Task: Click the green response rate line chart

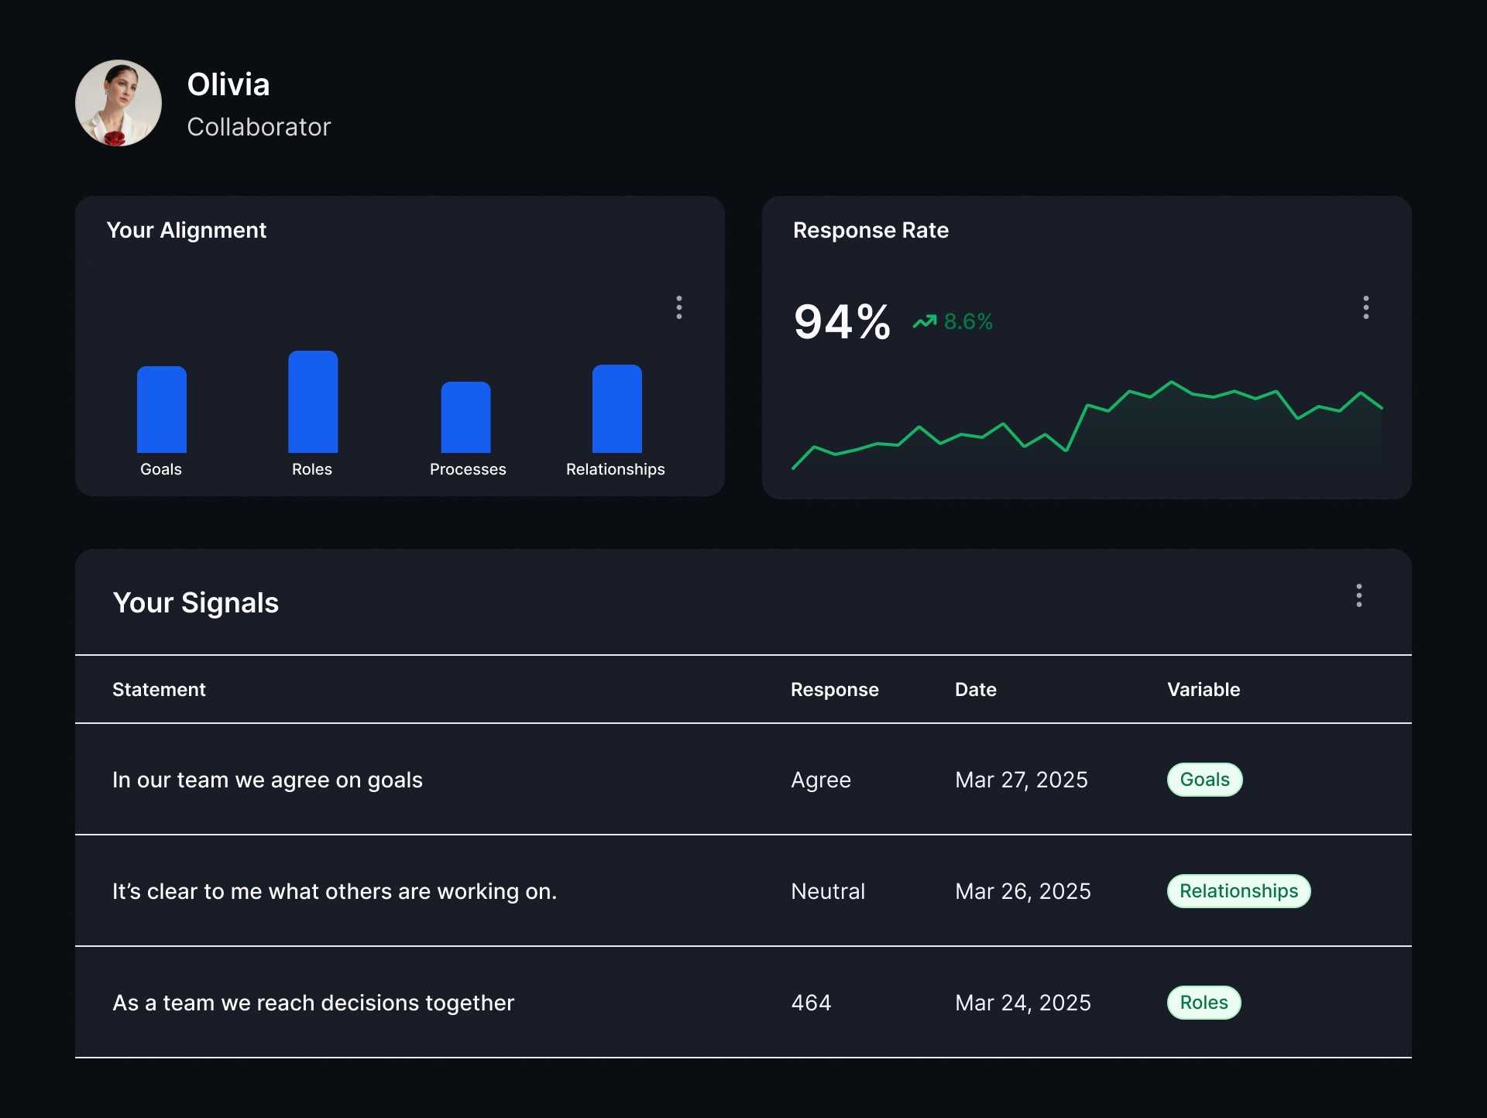Action: (1087, 425)
